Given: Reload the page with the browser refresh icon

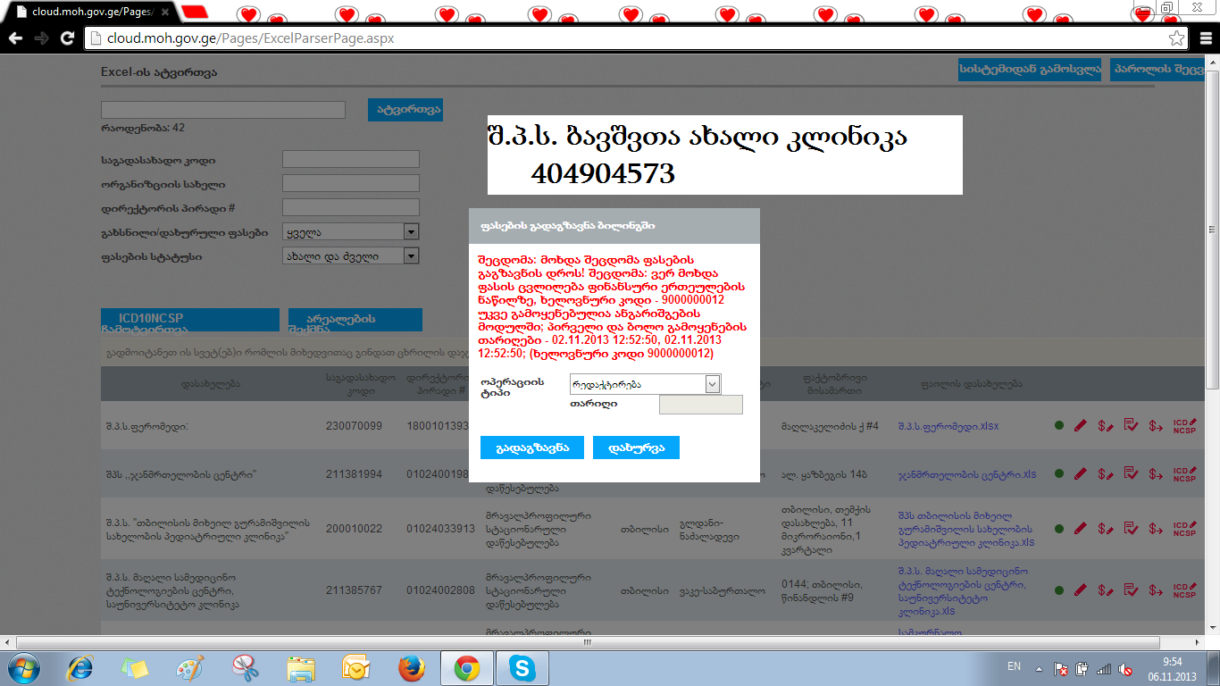Looking at the screenshot, I should coord(67,38).
